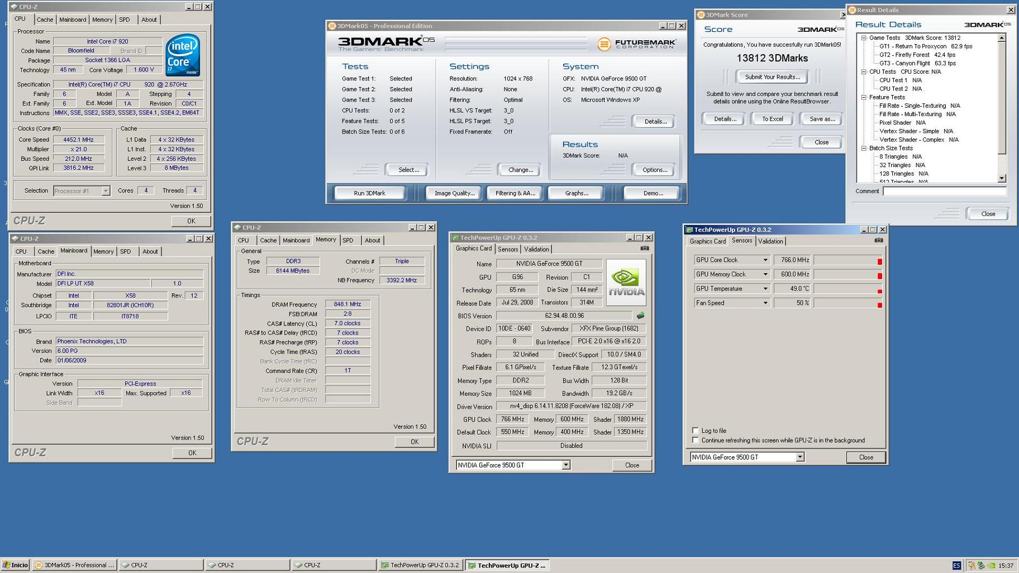Viewport: 1019px width, 573px height.
Task: Open the Fan Speed sensor dropdown
Action: click(765, 303)
